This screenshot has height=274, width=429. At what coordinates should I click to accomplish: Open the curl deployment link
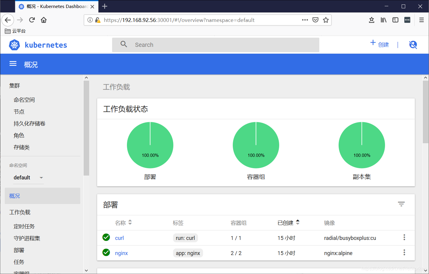tap(120, 238)
